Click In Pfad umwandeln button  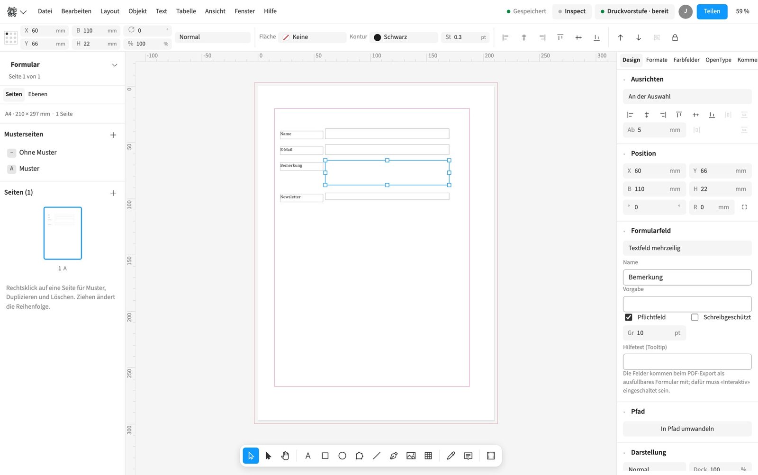[x=687, y=429]
